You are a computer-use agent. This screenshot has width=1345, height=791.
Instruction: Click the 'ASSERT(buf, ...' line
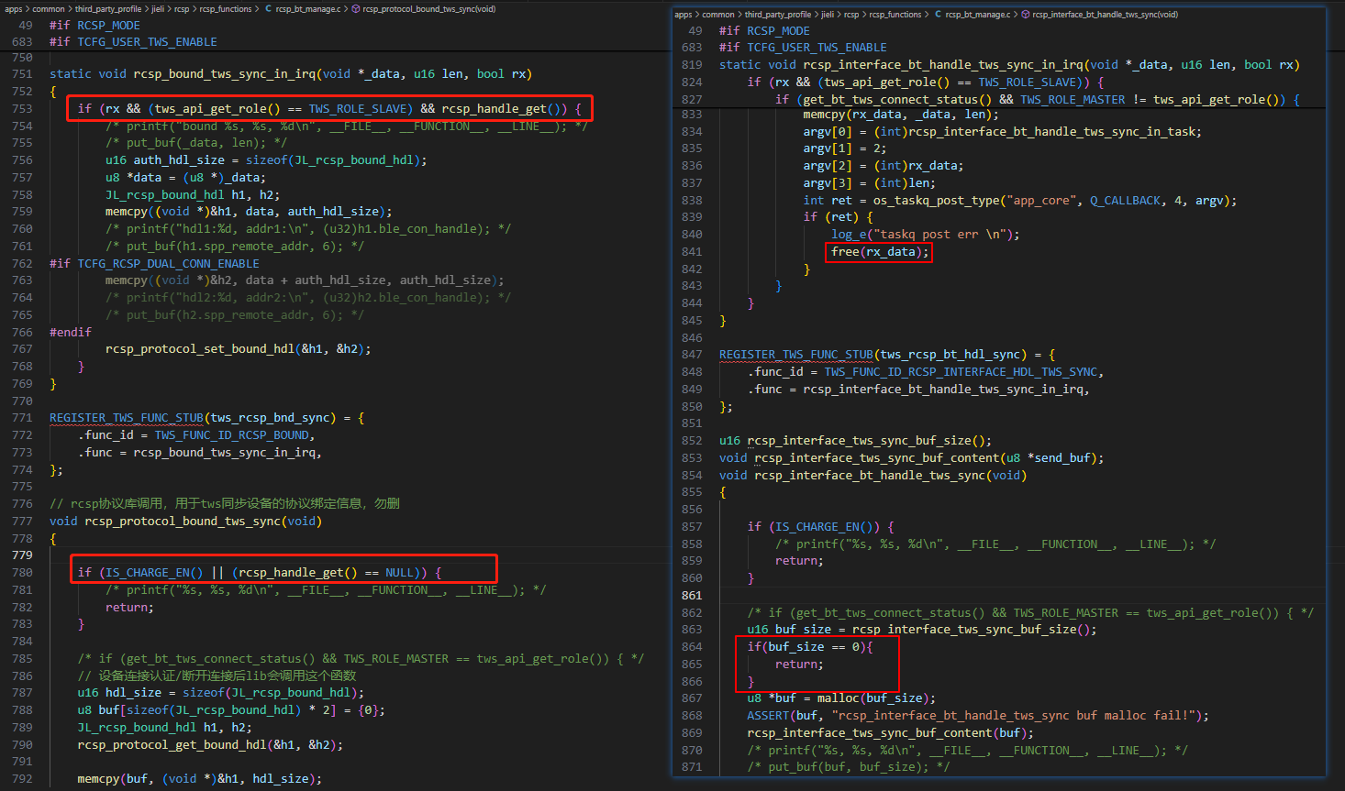click(x=978, y=715)
